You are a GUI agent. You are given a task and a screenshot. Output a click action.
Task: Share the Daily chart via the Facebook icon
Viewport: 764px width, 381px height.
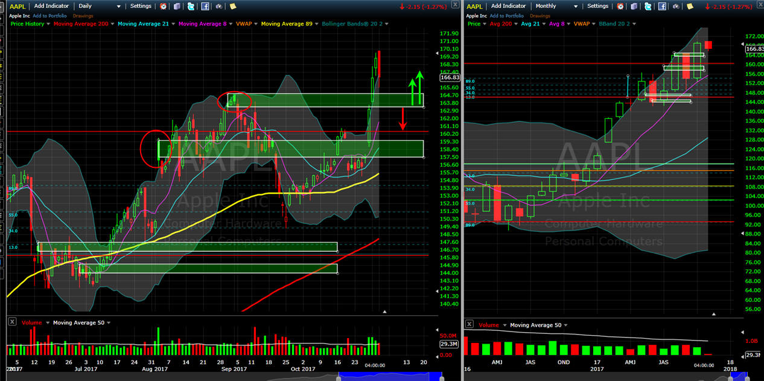tap(205, 6)
